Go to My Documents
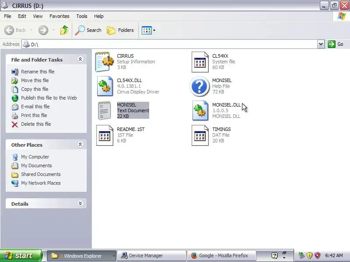Screen dimensions: 350x262 tap(36, 165)
